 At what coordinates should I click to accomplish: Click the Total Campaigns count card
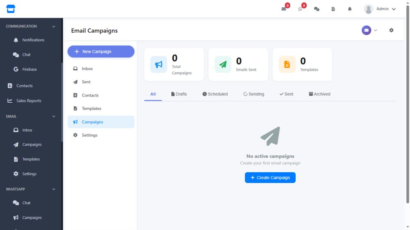174,64
